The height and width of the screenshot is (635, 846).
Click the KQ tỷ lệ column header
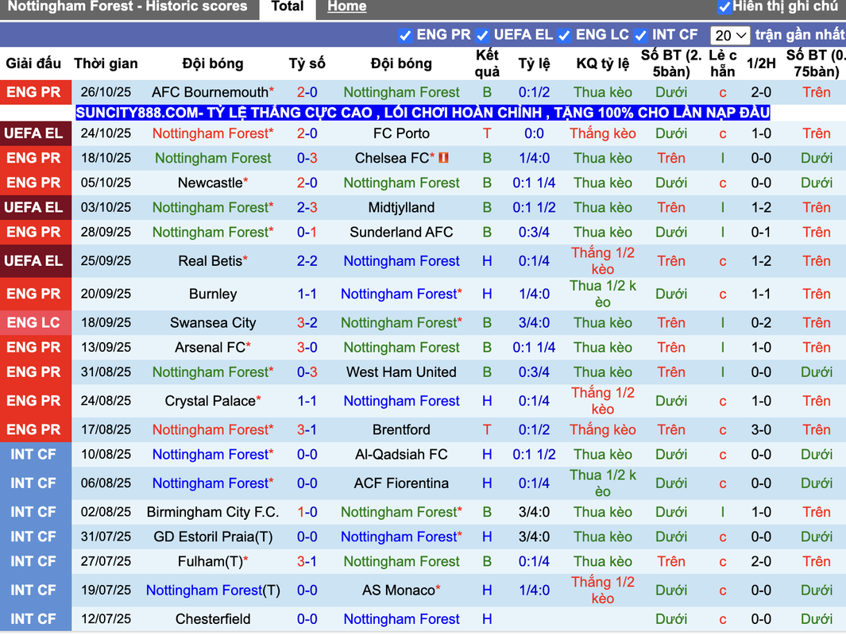point(603,63)
